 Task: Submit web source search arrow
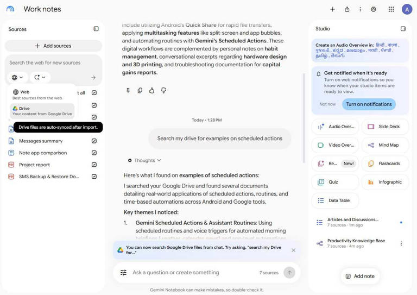(x=93, y=77)
